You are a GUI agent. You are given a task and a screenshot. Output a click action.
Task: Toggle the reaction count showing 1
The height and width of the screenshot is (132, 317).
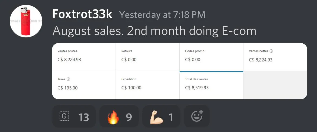click(171, 117)
